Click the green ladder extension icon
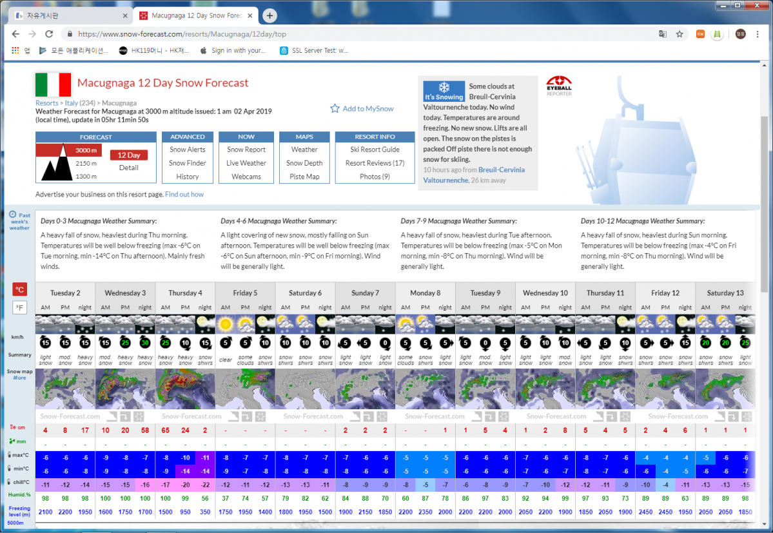This screenshot has height=533, width=773. click(717, 34)
